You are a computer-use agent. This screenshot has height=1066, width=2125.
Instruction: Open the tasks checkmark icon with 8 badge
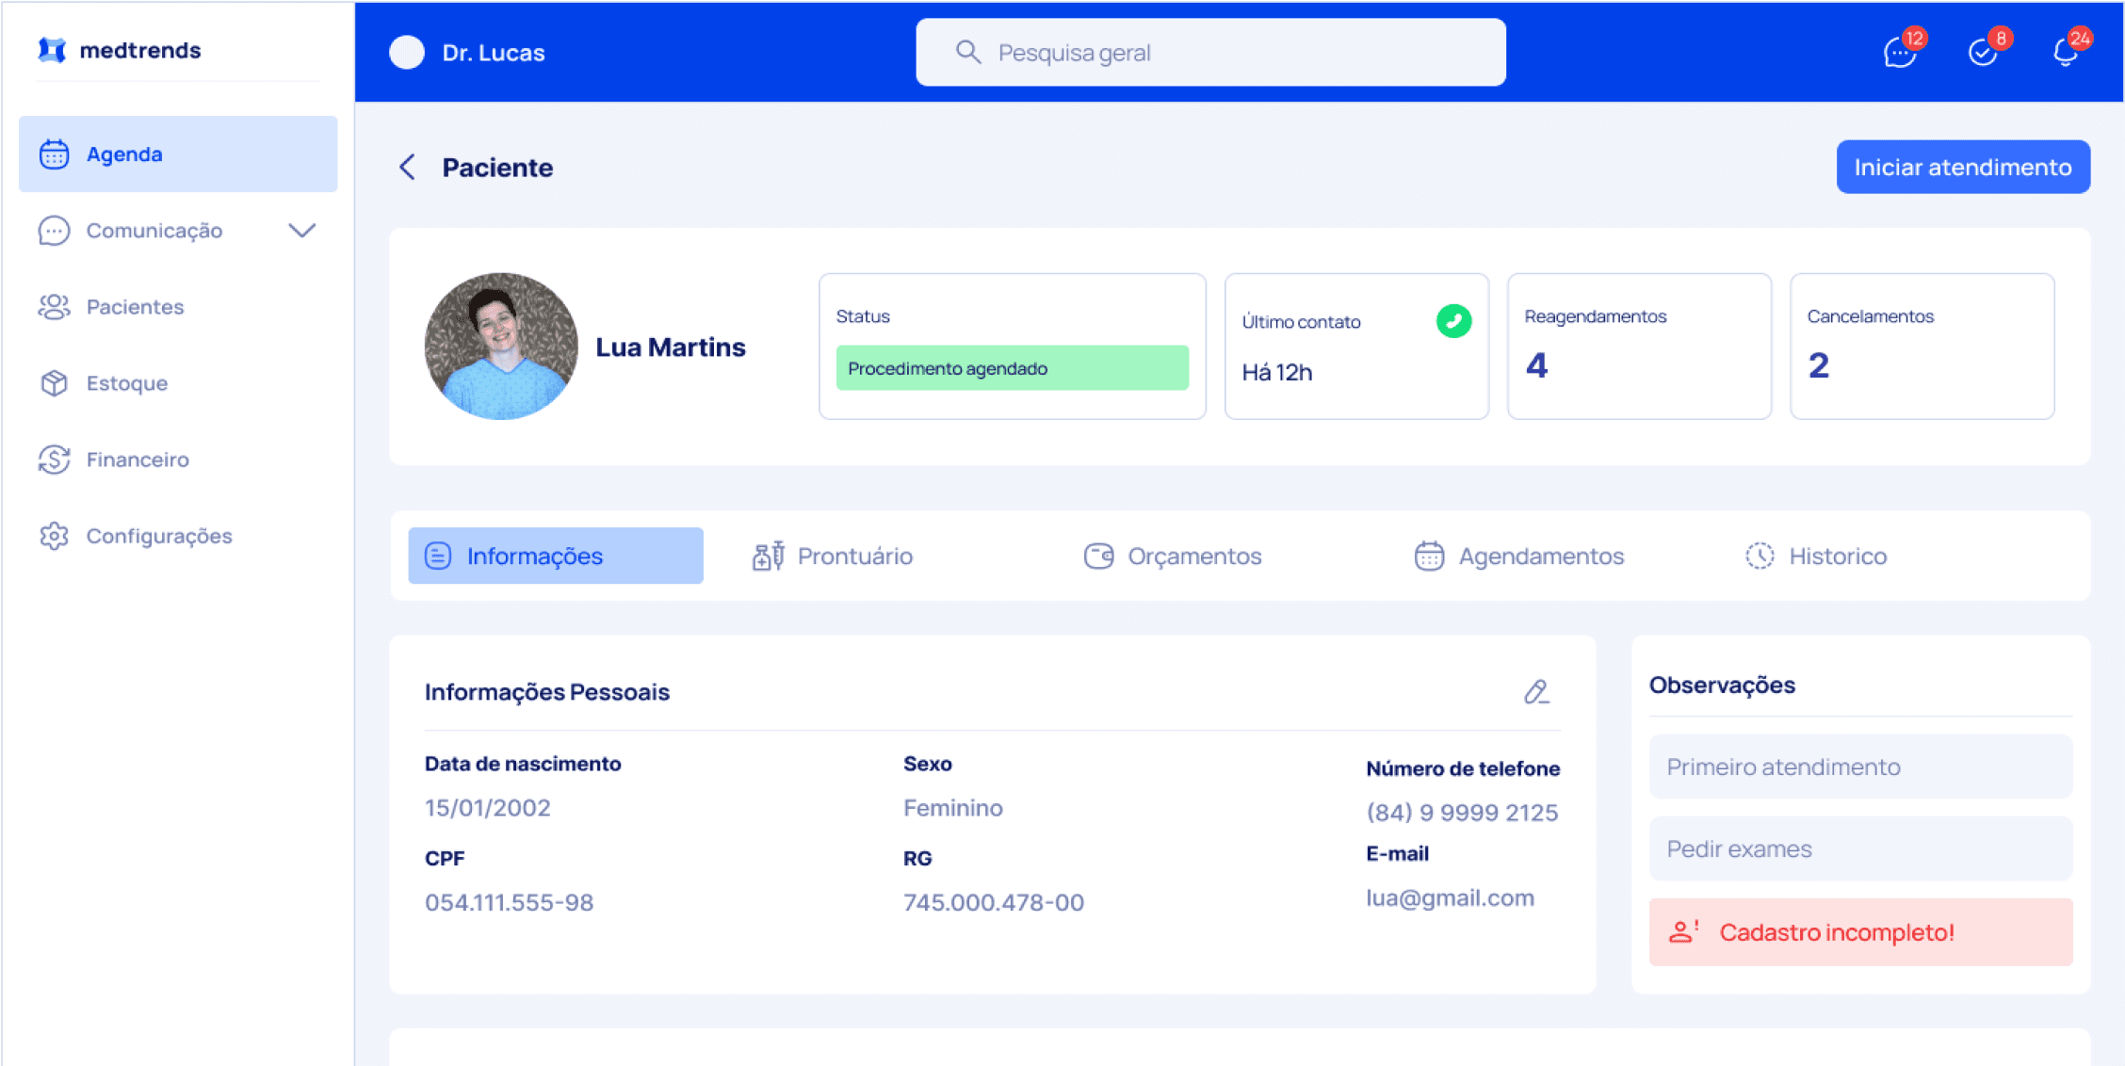point(1984,52)
